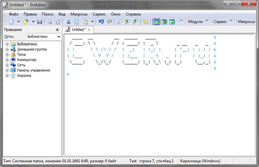This screenshot has height=167, width=259.
Task: Open the Путь combo box
Action: pos(44,37)
